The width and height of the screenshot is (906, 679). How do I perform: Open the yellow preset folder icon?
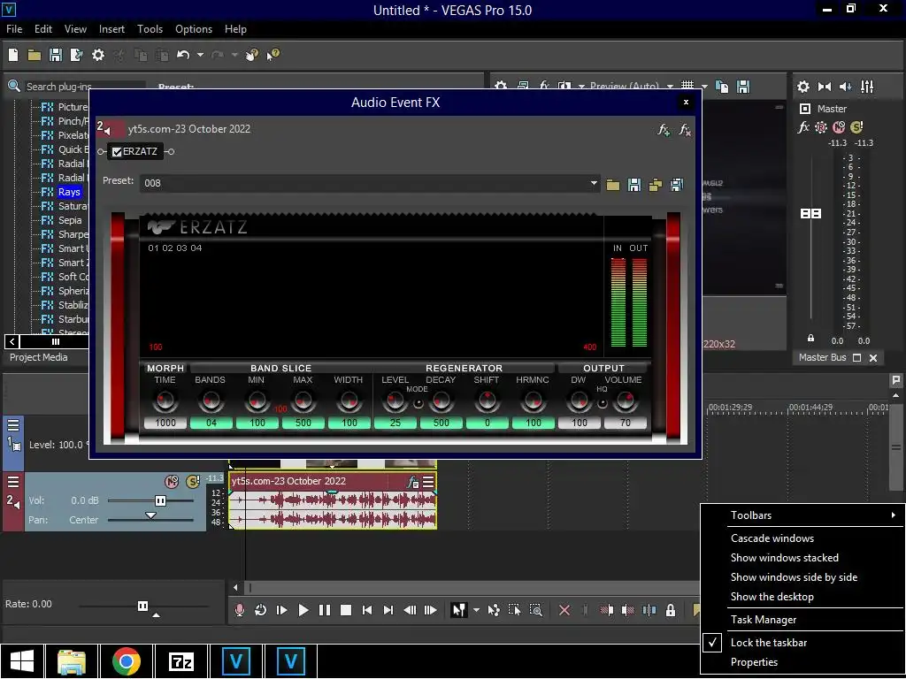pyautogui.click(x=613, y=185)
